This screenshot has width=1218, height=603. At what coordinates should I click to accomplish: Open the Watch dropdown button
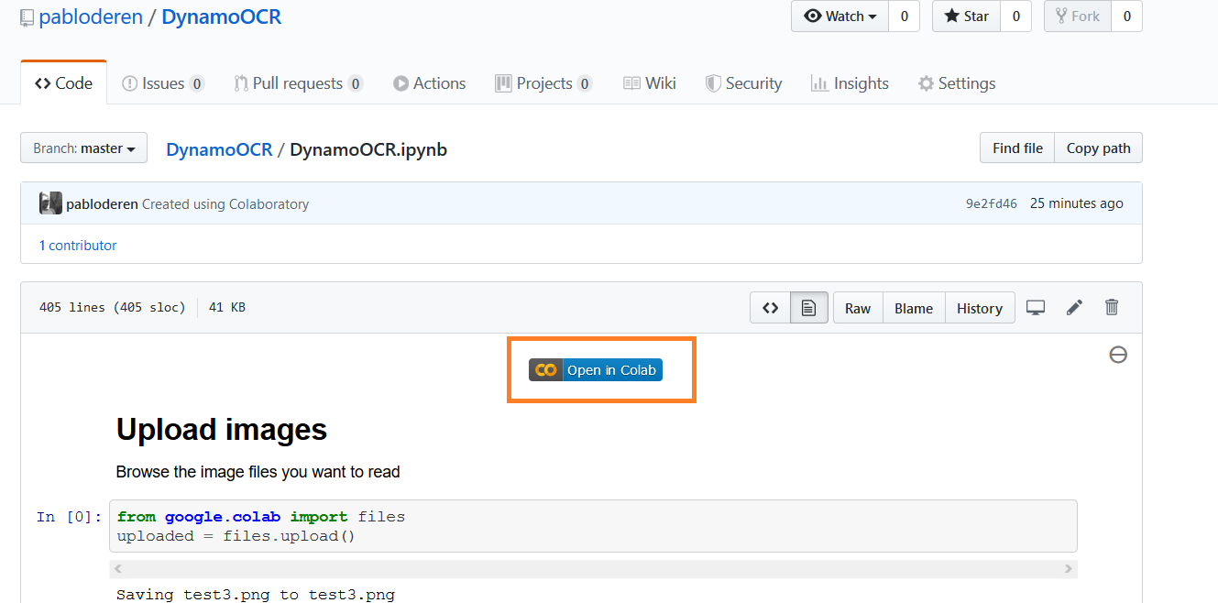(839, 16)
